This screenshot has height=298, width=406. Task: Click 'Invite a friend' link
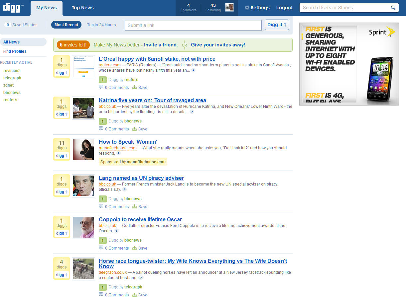click(160, 45)
